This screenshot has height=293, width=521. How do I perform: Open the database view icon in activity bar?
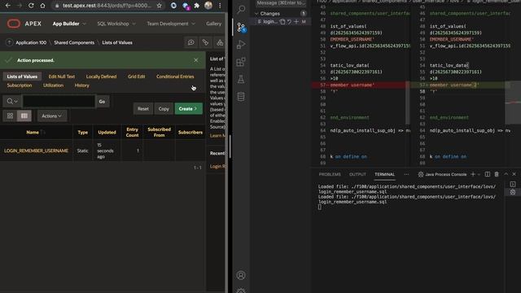pyautogui.click(x=241, y=97)
